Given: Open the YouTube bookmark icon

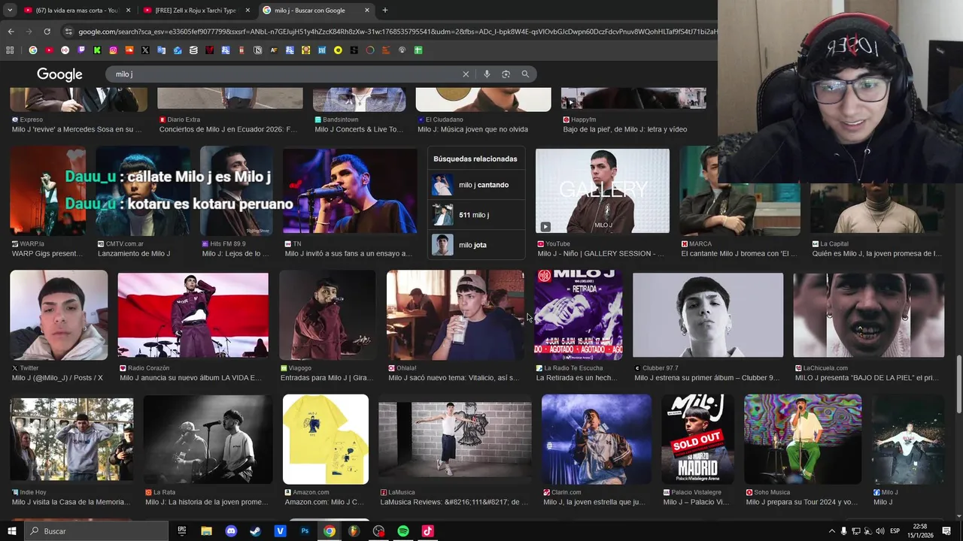Looking at the screenshot, I should coord(49,50).
